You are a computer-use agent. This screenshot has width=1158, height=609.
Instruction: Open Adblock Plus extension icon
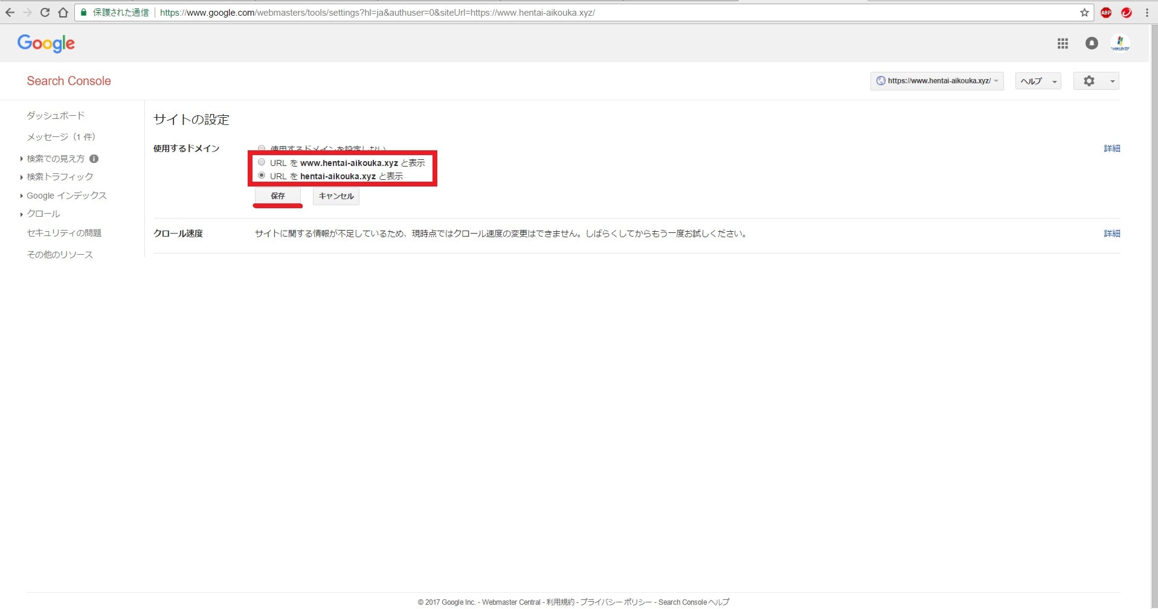pyautogui.click(x=1106, y=12)
